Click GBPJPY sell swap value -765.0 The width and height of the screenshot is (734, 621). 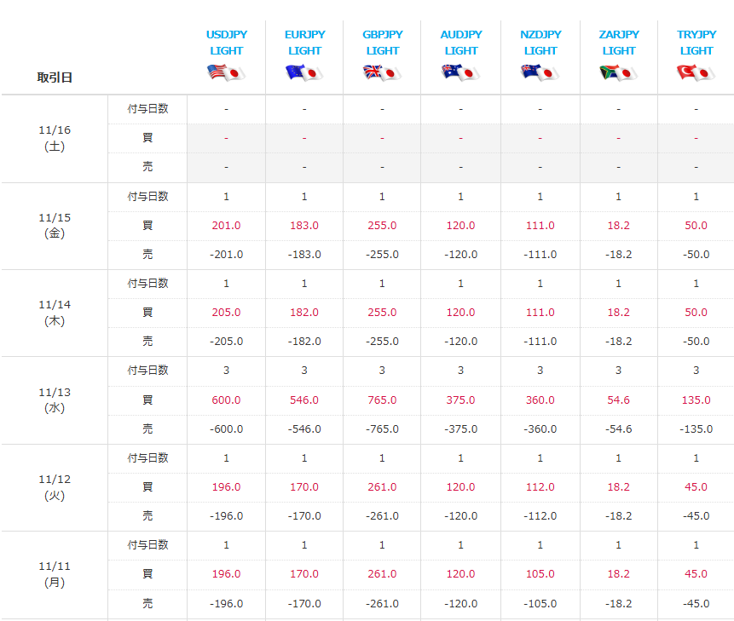(382, 428)
